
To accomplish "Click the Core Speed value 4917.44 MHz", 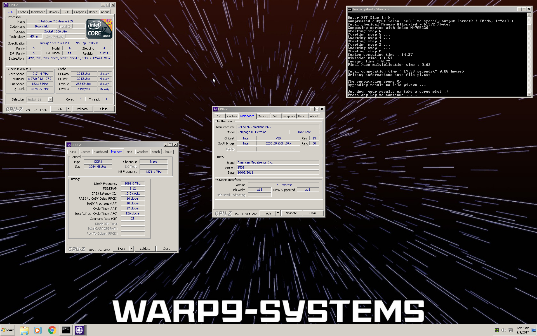I will [x=40, y=74].
